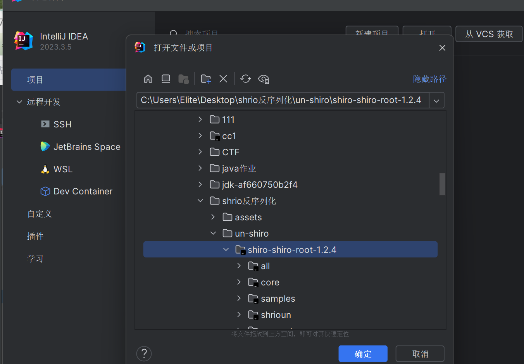The image size is (524, 364).
Task: Click the SSH terminal icon
Action: [45, 124]
